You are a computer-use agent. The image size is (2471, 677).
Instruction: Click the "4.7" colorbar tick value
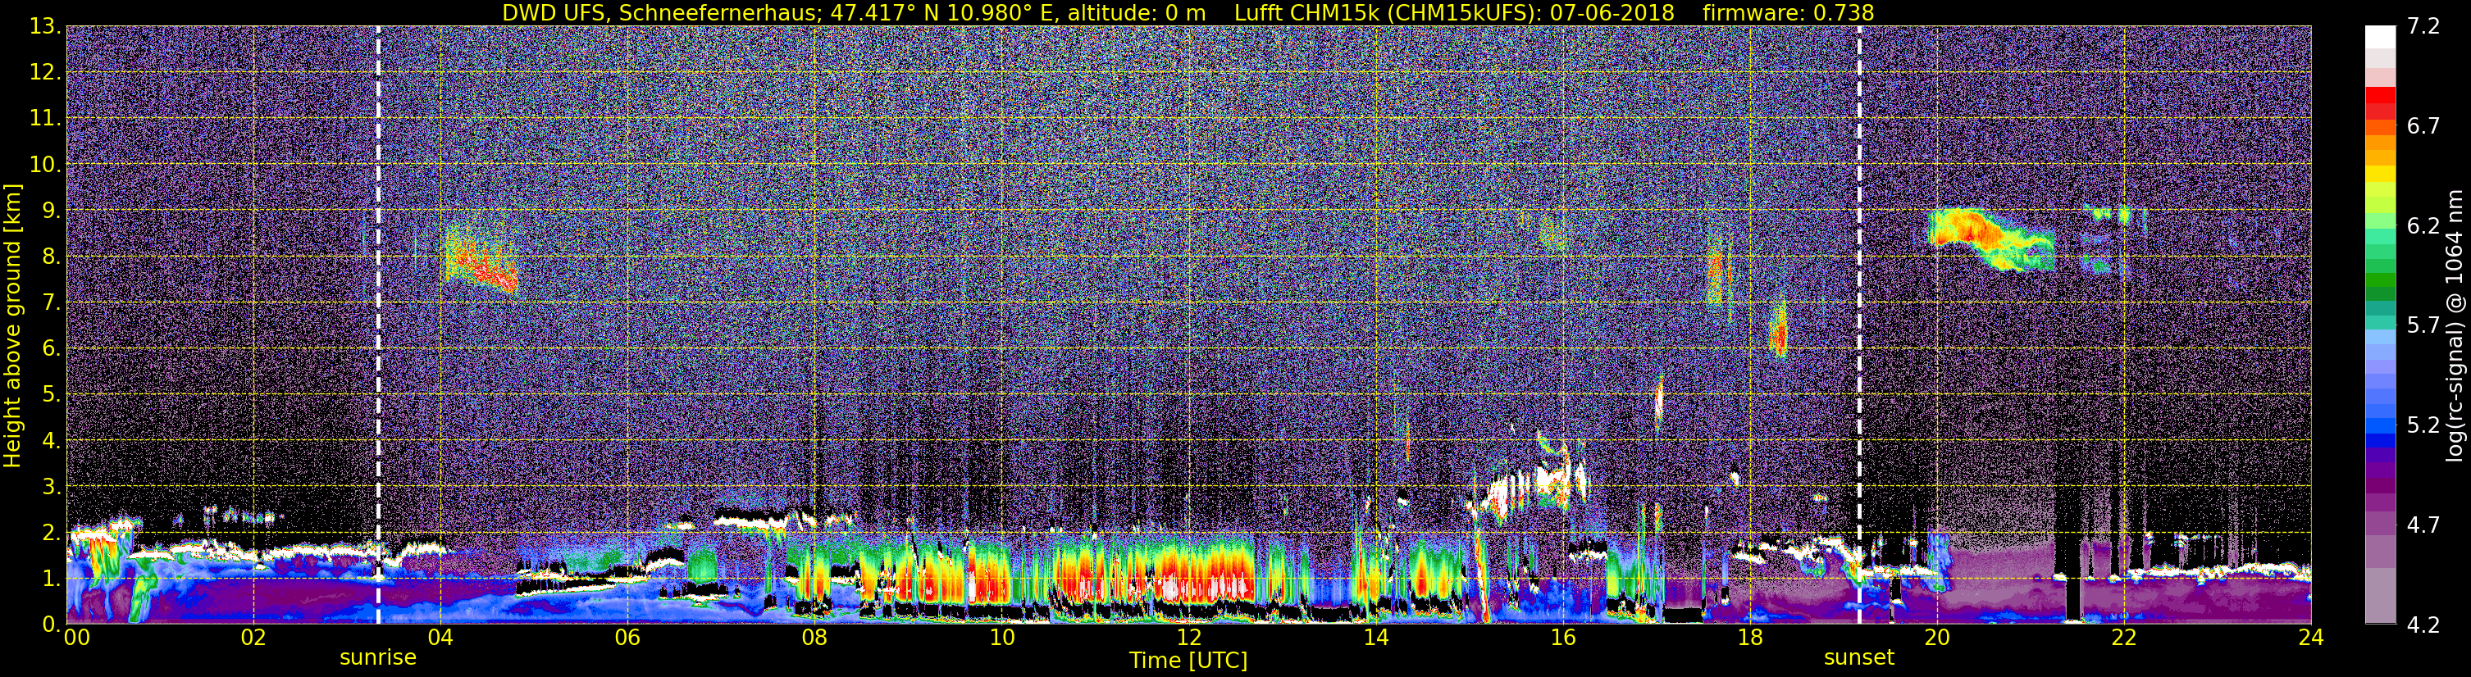tap(2423, 525)
